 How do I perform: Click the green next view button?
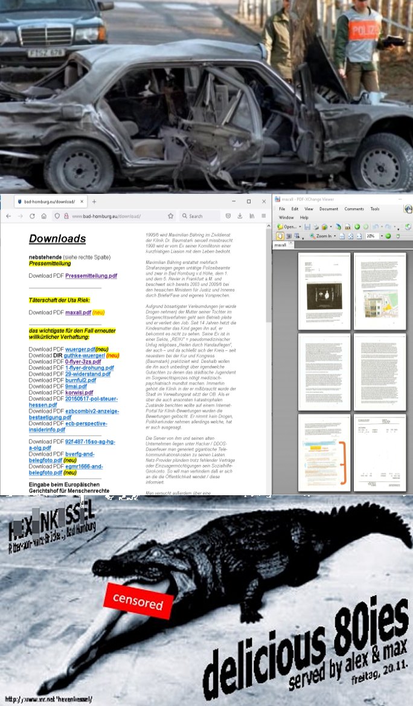point(365,227)
